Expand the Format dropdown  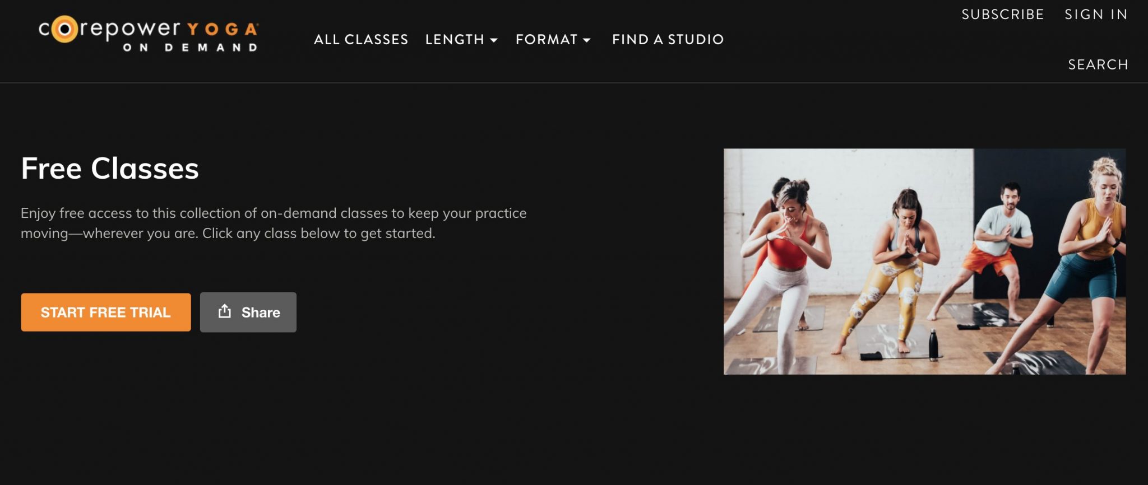coord(553,40)
